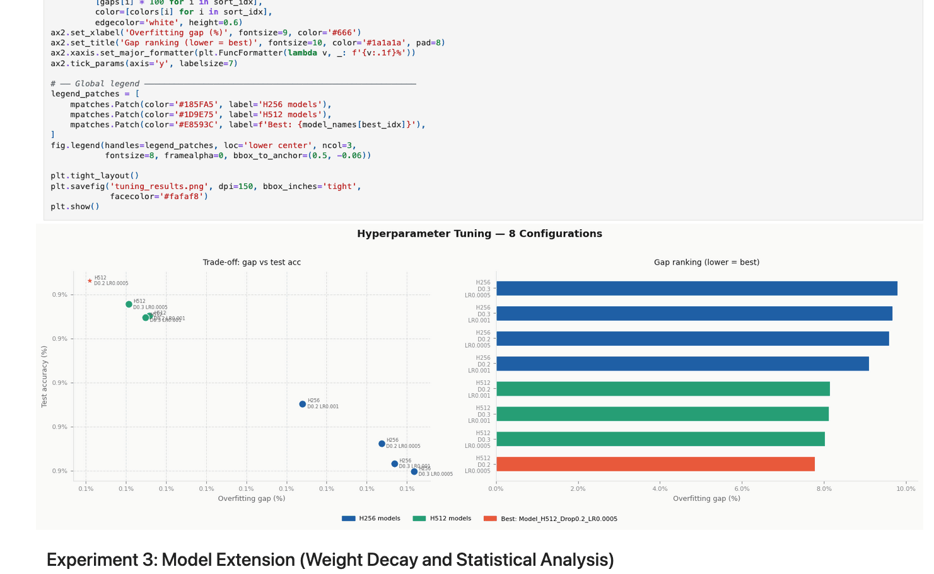Click the '4.0%' tick label on the bar chart
This screenshot has height=574, width=934.
click(x=660, y=489)
